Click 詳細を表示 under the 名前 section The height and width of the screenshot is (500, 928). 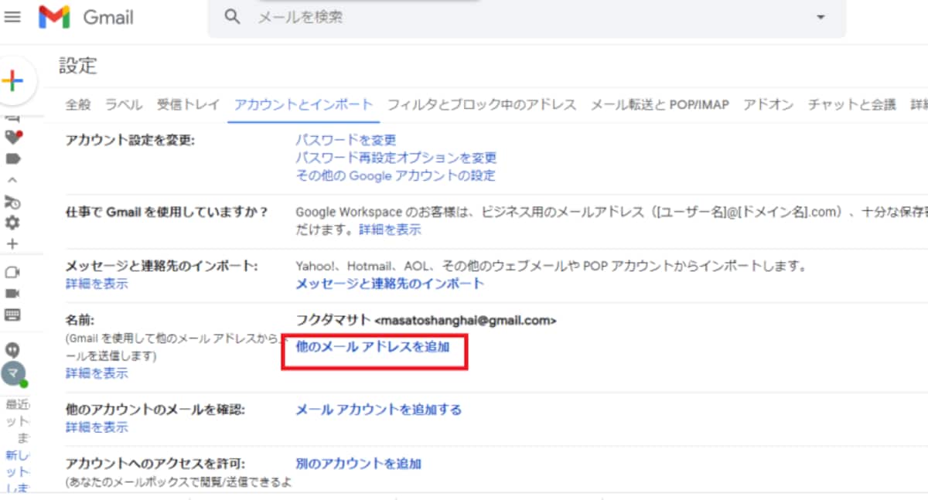[97, 374]
